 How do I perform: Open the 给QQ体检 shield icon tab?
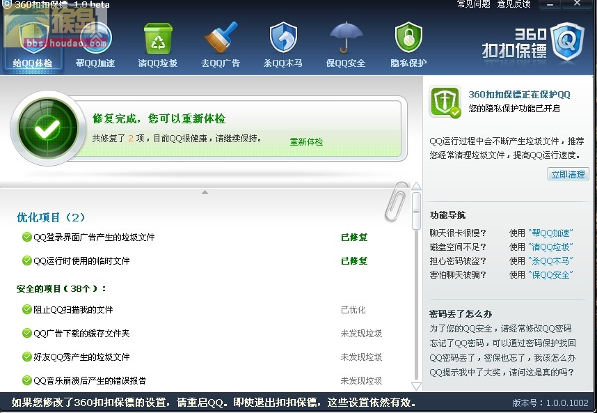[33, 44]
